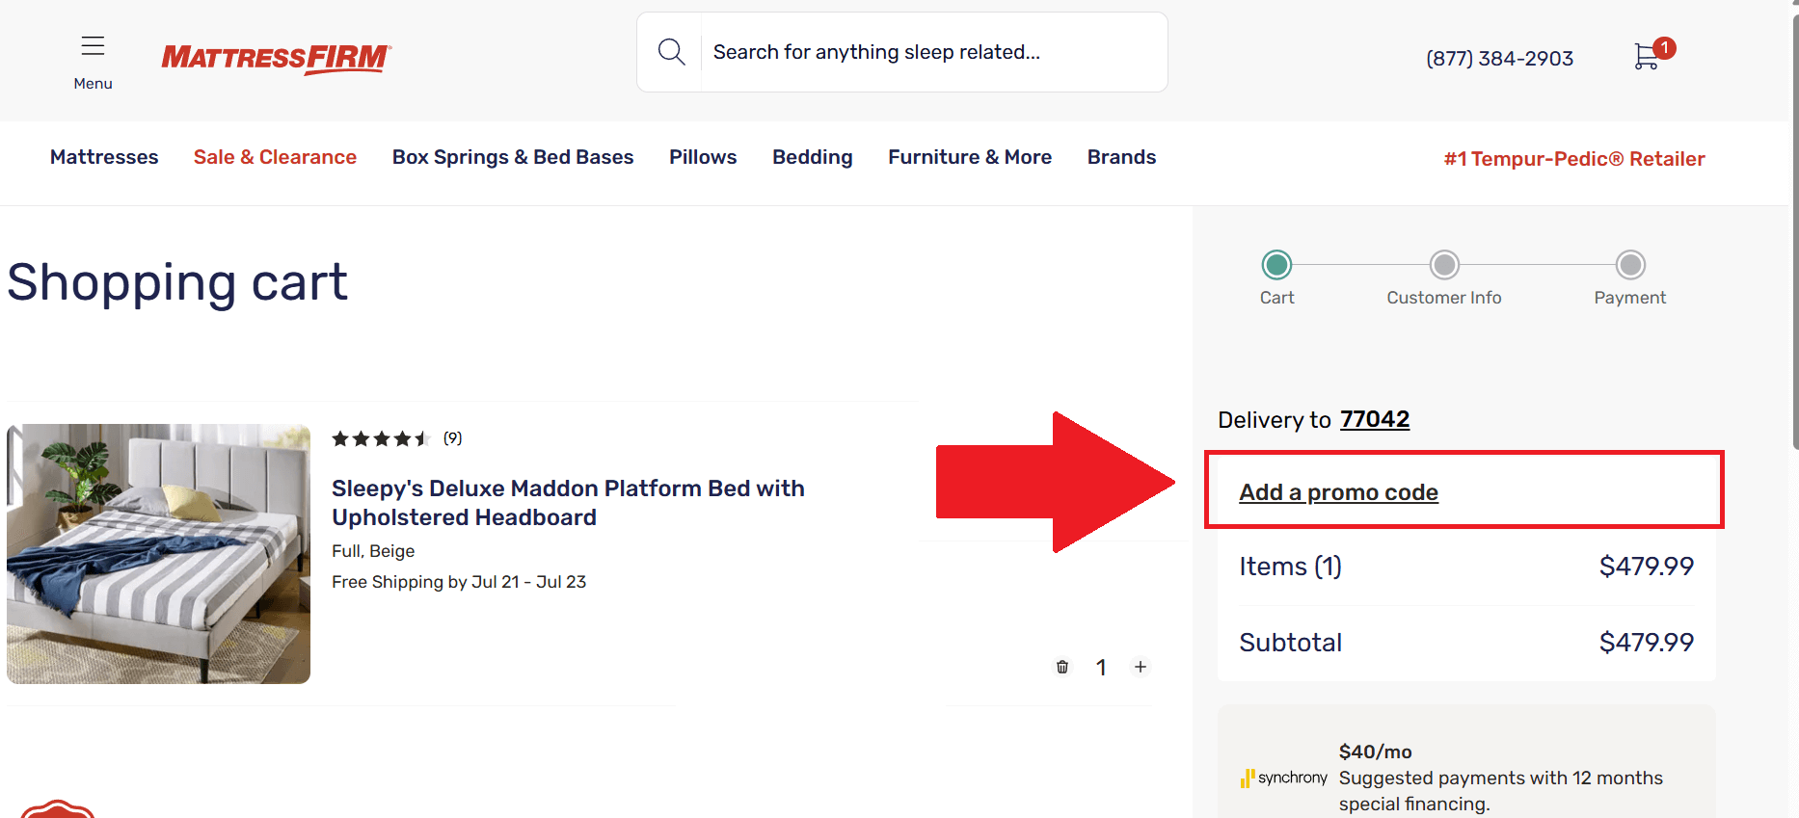Click the Full, Beige variant text
This screenshot has width=1799, height=818.
click(x=373, y=551)
